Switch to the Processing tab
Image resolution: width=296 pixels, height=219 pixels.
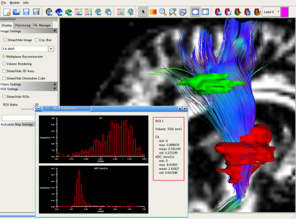pyautogui.click(x=23, y=25)
